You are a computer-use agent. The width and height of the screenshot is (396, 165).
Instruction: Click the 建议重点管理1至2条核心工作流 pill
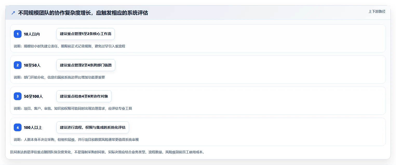click(85, 34)
